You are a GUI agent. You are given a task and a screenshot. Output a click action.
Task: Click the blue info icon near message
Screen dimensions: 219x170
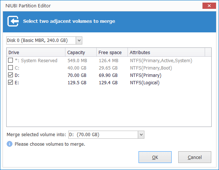tap(10, 144)
